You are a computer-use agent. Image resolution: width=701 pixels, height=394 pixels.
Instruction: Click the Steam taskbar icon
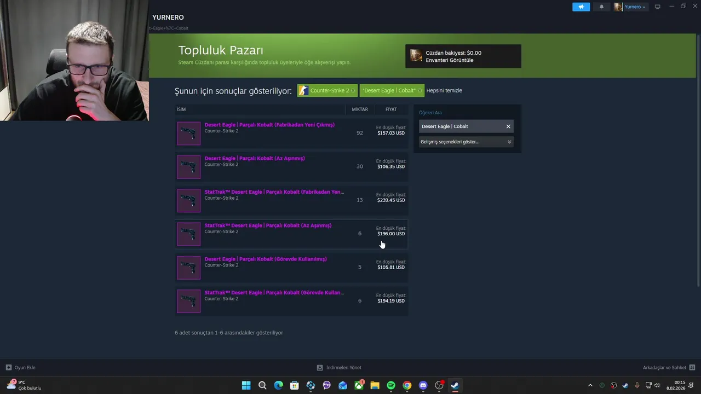click(455, 385)
